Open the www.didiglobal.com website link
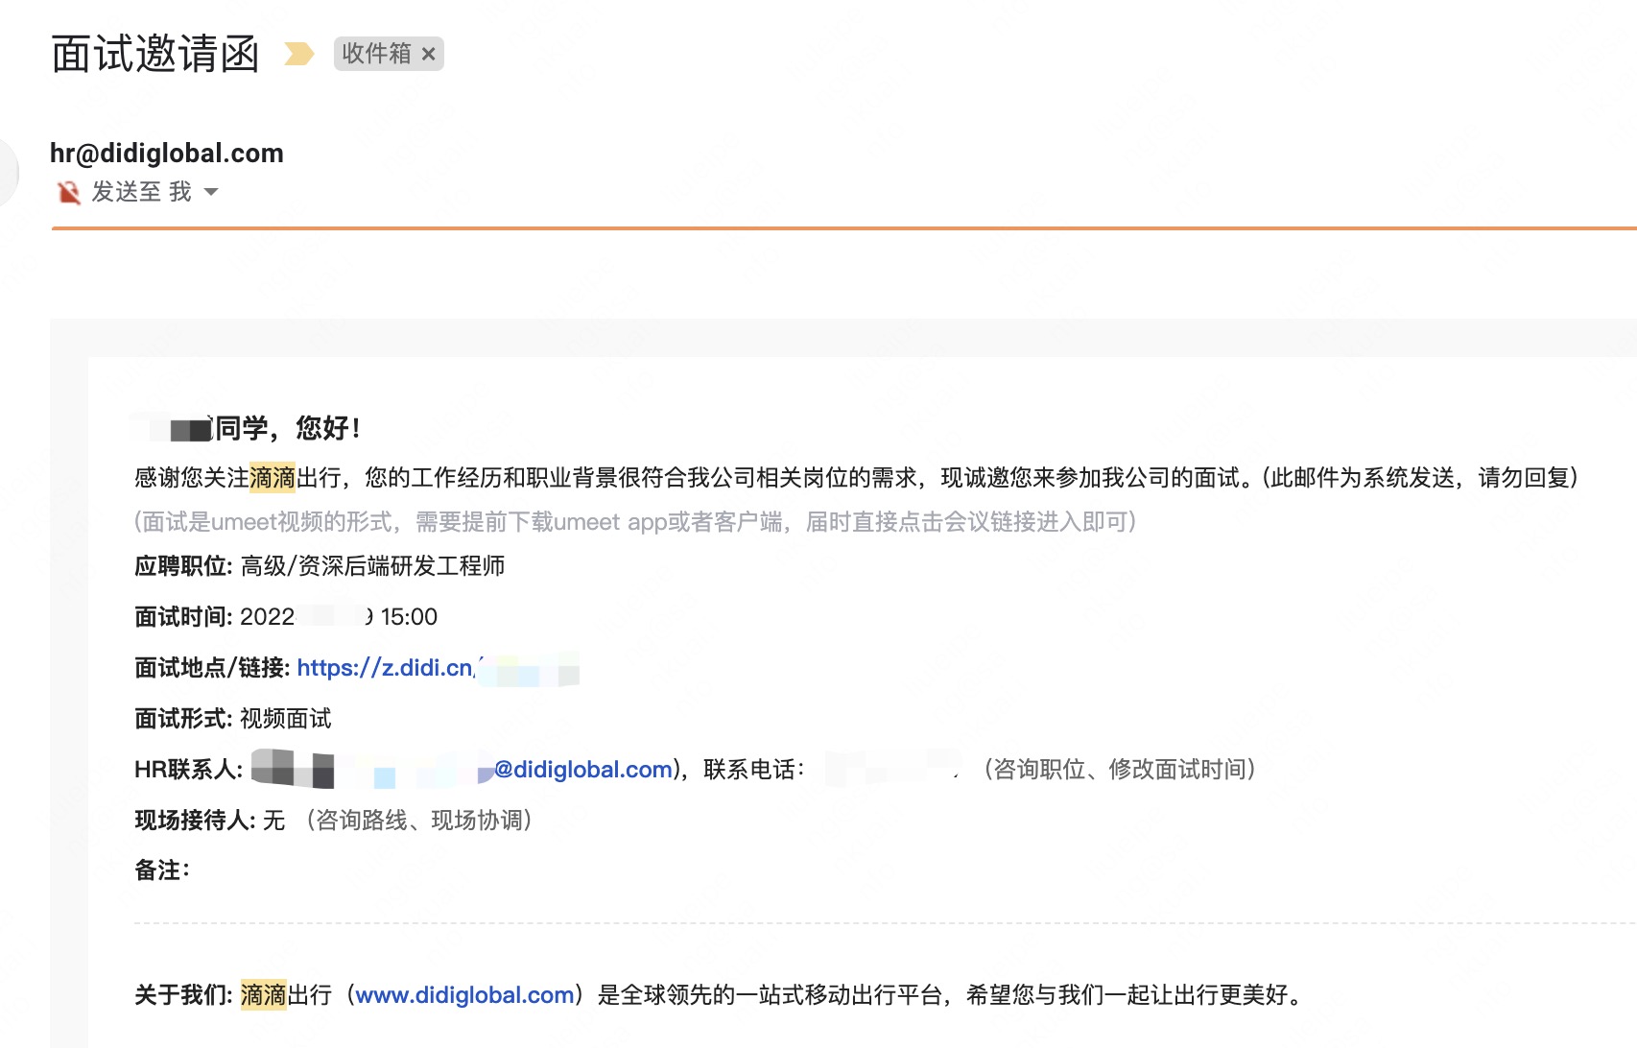Image resolution: width=1637 pixels, height=1048 pixels. pos(464,995)
